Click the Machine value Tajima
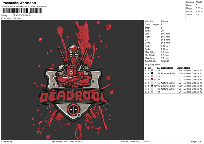Viewport: 204px width, 144px height. click(x=164, y=21)
